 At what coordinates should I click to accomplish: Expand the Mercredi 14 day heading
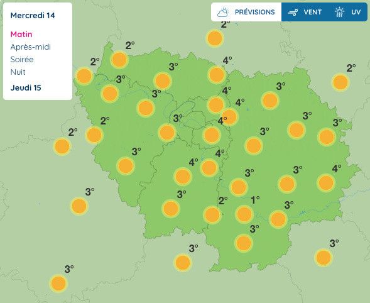pyautogui.click(x=33, y=15)
